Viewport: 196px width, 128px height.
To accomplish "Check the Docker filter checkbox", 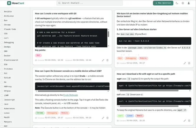I will pos(2,55).
